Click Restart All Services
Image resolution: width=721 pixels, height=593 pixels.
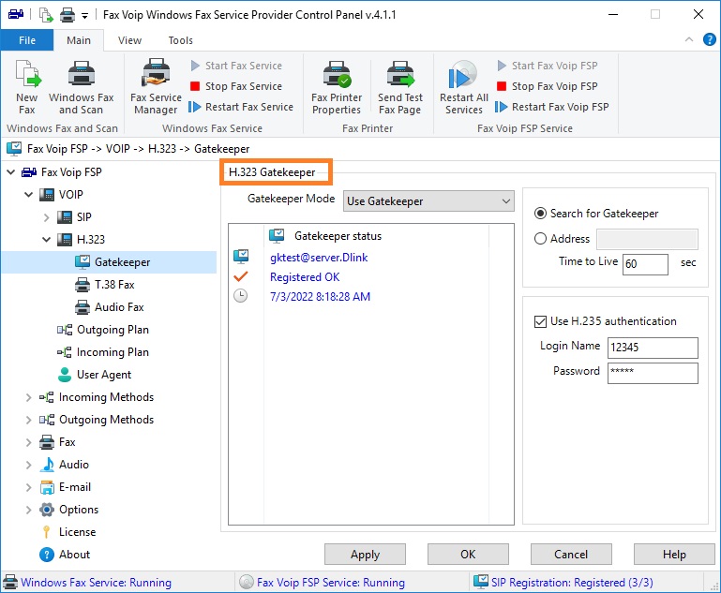[x=463, y=87]
